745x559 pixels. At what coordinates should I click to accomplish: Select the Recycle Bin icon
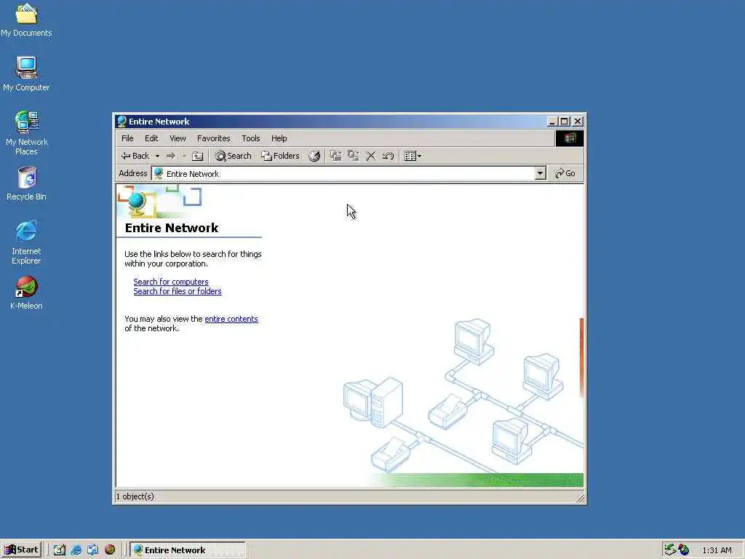pos(27,183)
